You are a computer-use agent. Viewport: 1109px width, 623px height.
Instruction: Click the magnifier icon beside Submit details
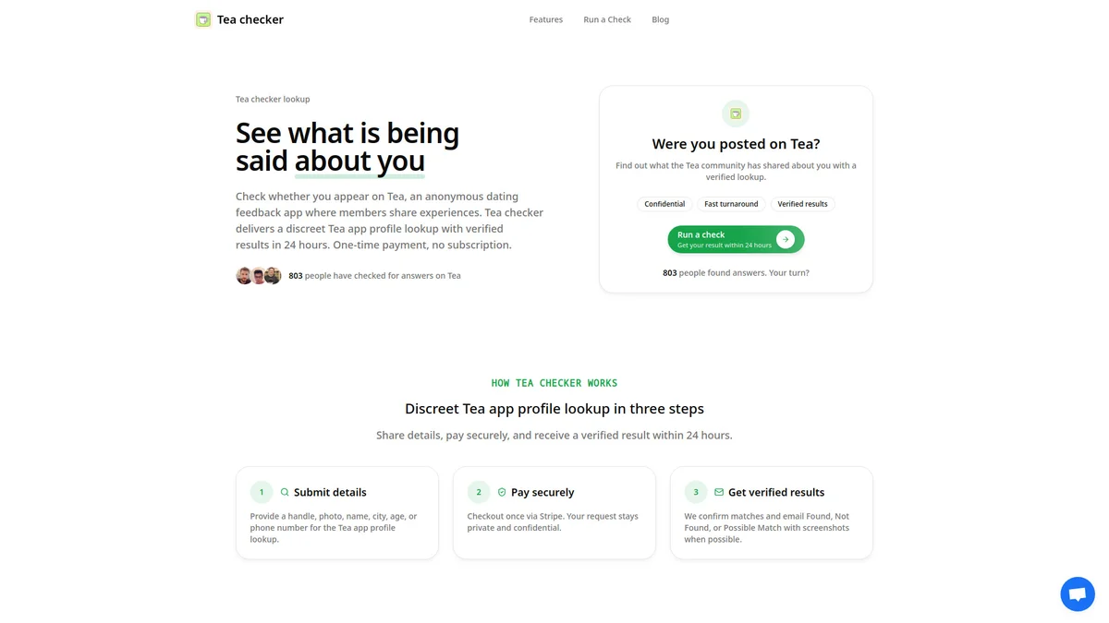tap(285, 492)
